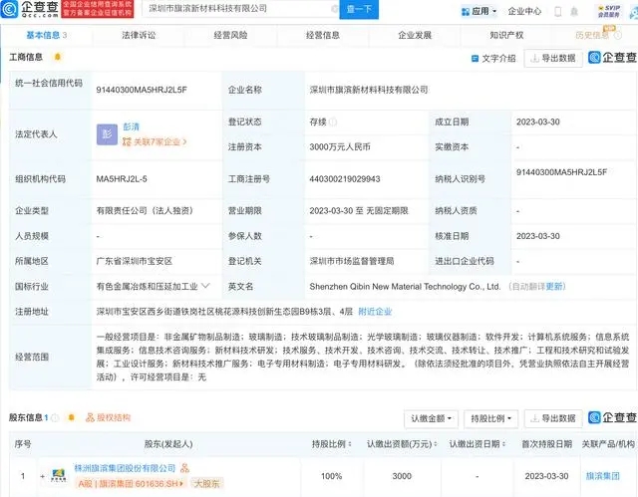Expand the 国标行业 industry chevron
This screenshot has height=497, width=638.
pyautogui.click(x=205, y=286)
